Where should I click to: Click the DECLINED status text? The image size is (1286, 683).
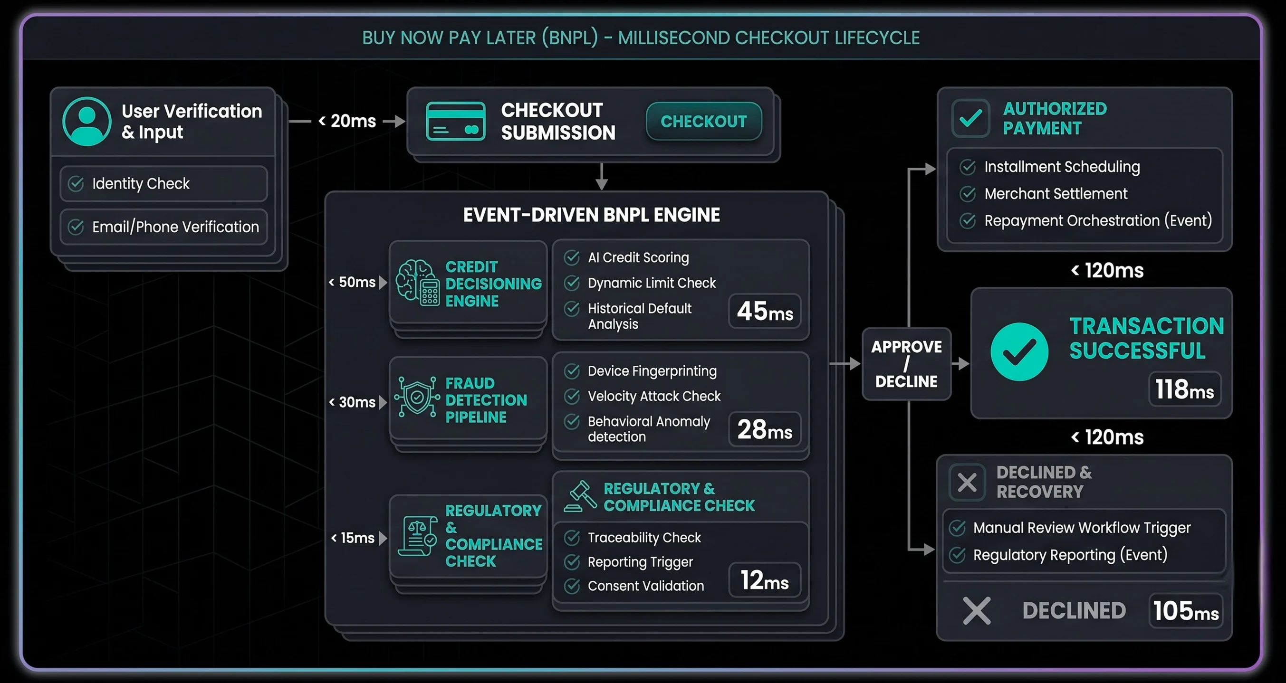click(1074, 611)
